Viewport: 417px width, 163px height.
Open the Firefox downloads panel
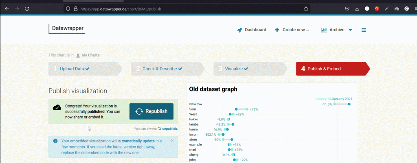[x=357, y=8]
